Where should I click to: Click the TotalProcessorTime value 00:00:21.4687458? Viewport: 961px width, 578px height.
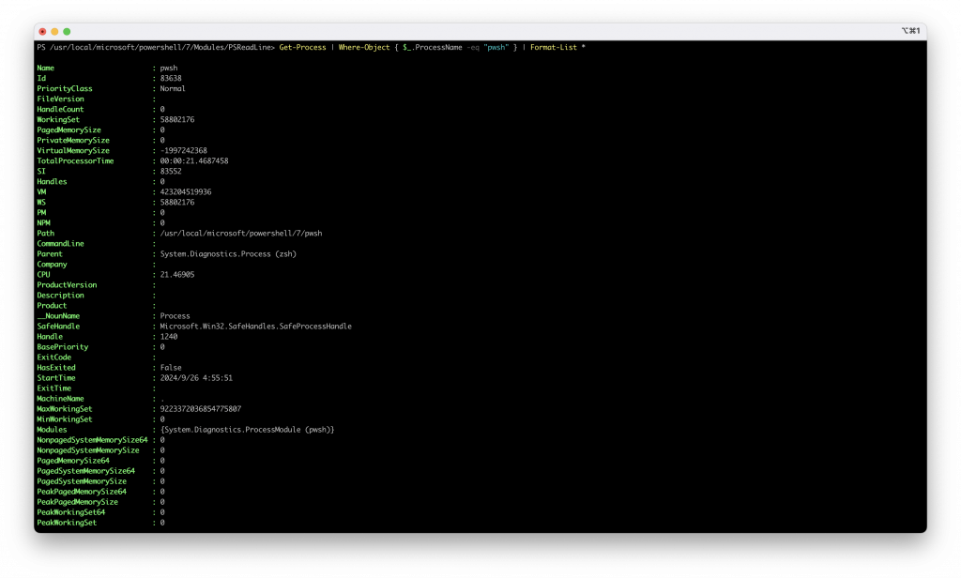click(x=193, y=161)
